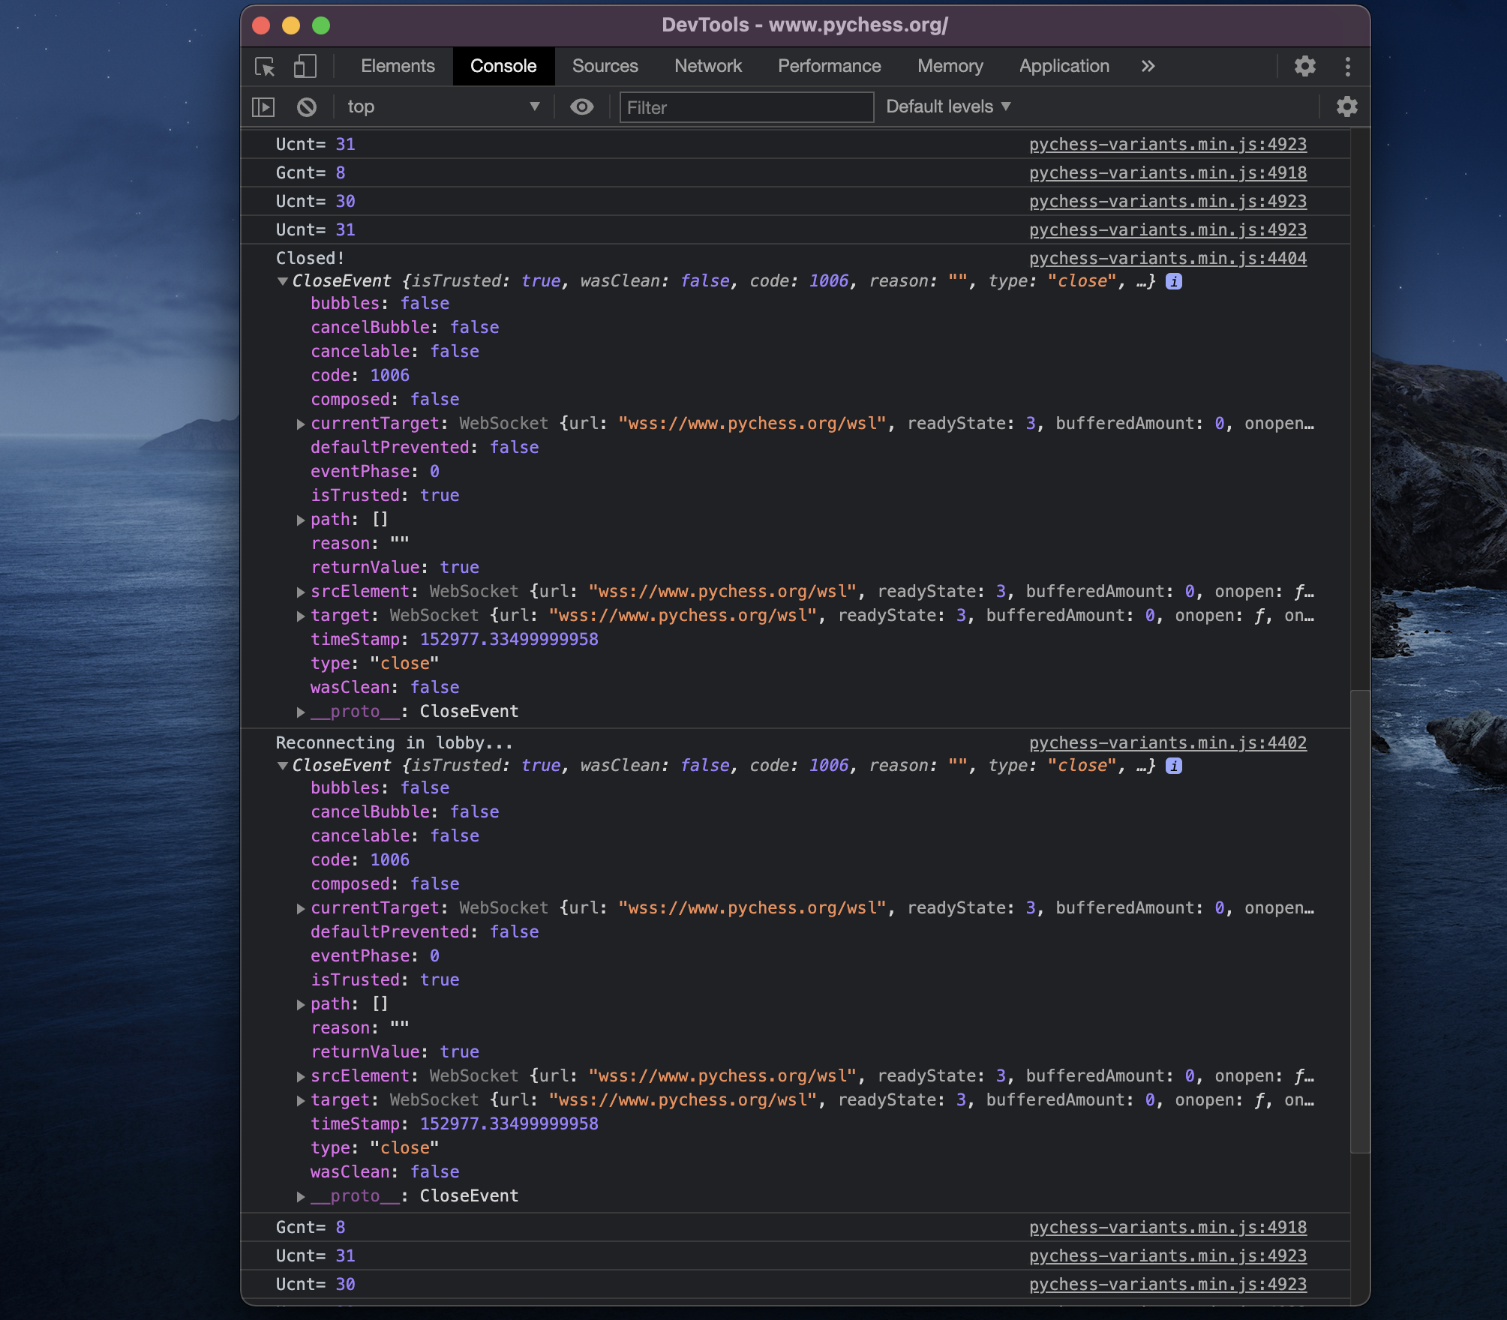Switch to the Elements tab
The width and height of the screenshot is (1507, 1320).
(398, 67)
